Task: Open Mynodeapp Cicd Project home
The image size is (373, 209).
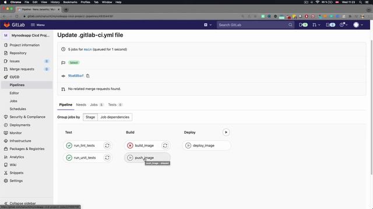Action: (x=27, y=35)
